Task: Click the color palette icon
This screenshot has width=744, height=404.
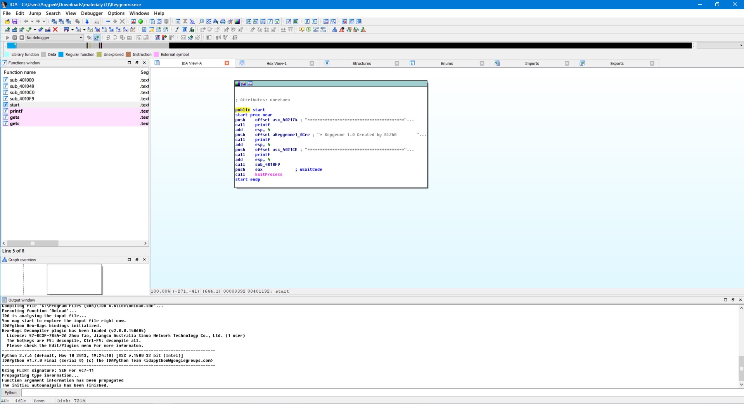Action: click(237, 21)
